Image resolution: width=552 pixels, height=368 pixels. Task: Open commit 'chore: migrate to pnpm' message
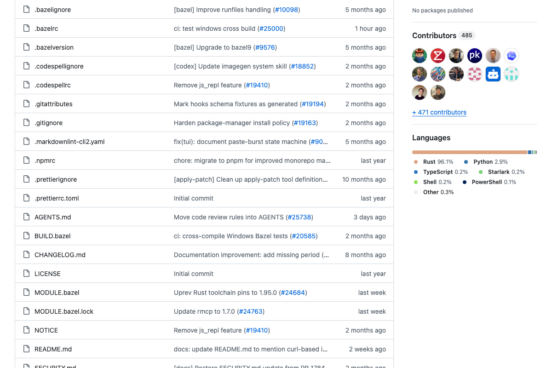click(252, 161)
